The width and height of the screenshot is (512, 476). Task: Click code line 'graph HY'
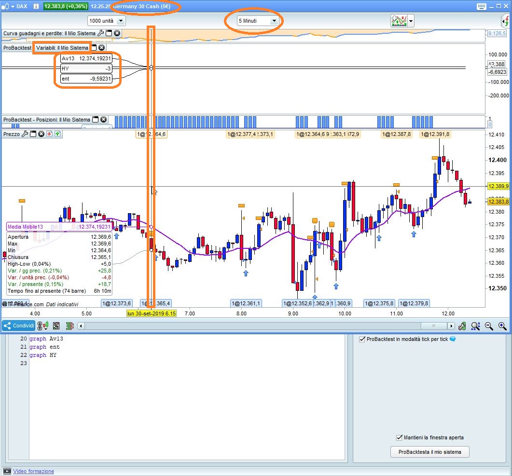43,355
